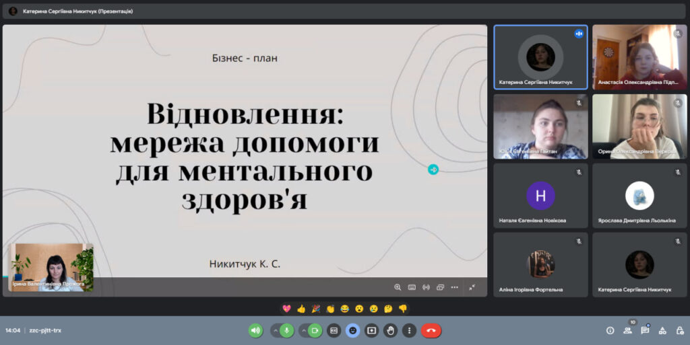690x345 pixels.
Task: Open the meeting details info icon
Action: click(610, 330)
